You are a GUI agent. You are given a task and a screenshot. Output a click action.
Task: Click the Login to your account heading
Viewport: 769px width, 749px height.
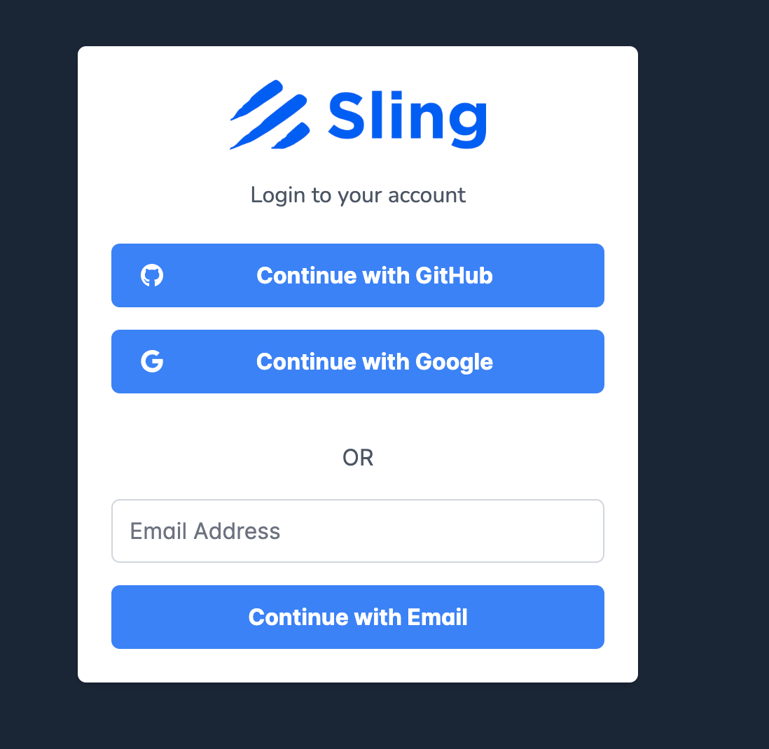tap(358, 195)
